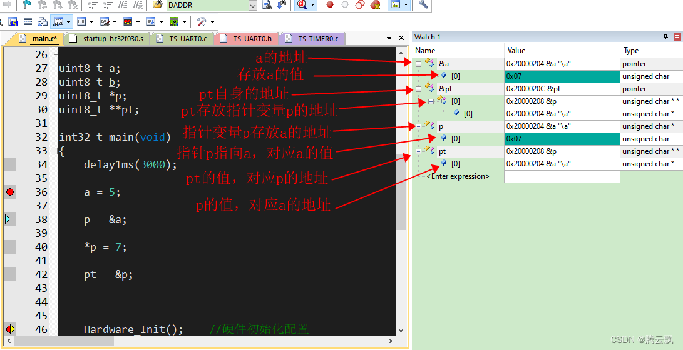The width and height of the screenshot is (683, 350).
Task: Kill all breakpoints icon
Action: coord(374,5)
